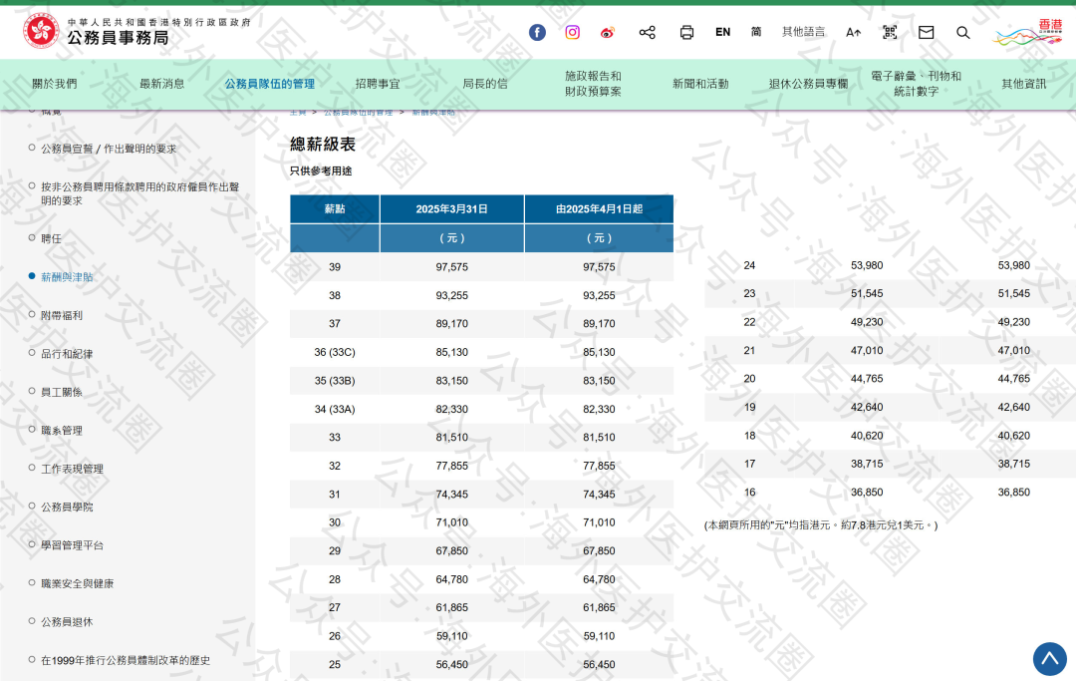1076x681 pixels.
Task: Select 薪酬與津貼 in sidebar
Action: [x=67, y=276]
